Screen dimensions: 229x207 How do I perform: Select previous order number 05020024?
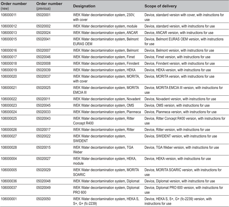tap(43, 33)
